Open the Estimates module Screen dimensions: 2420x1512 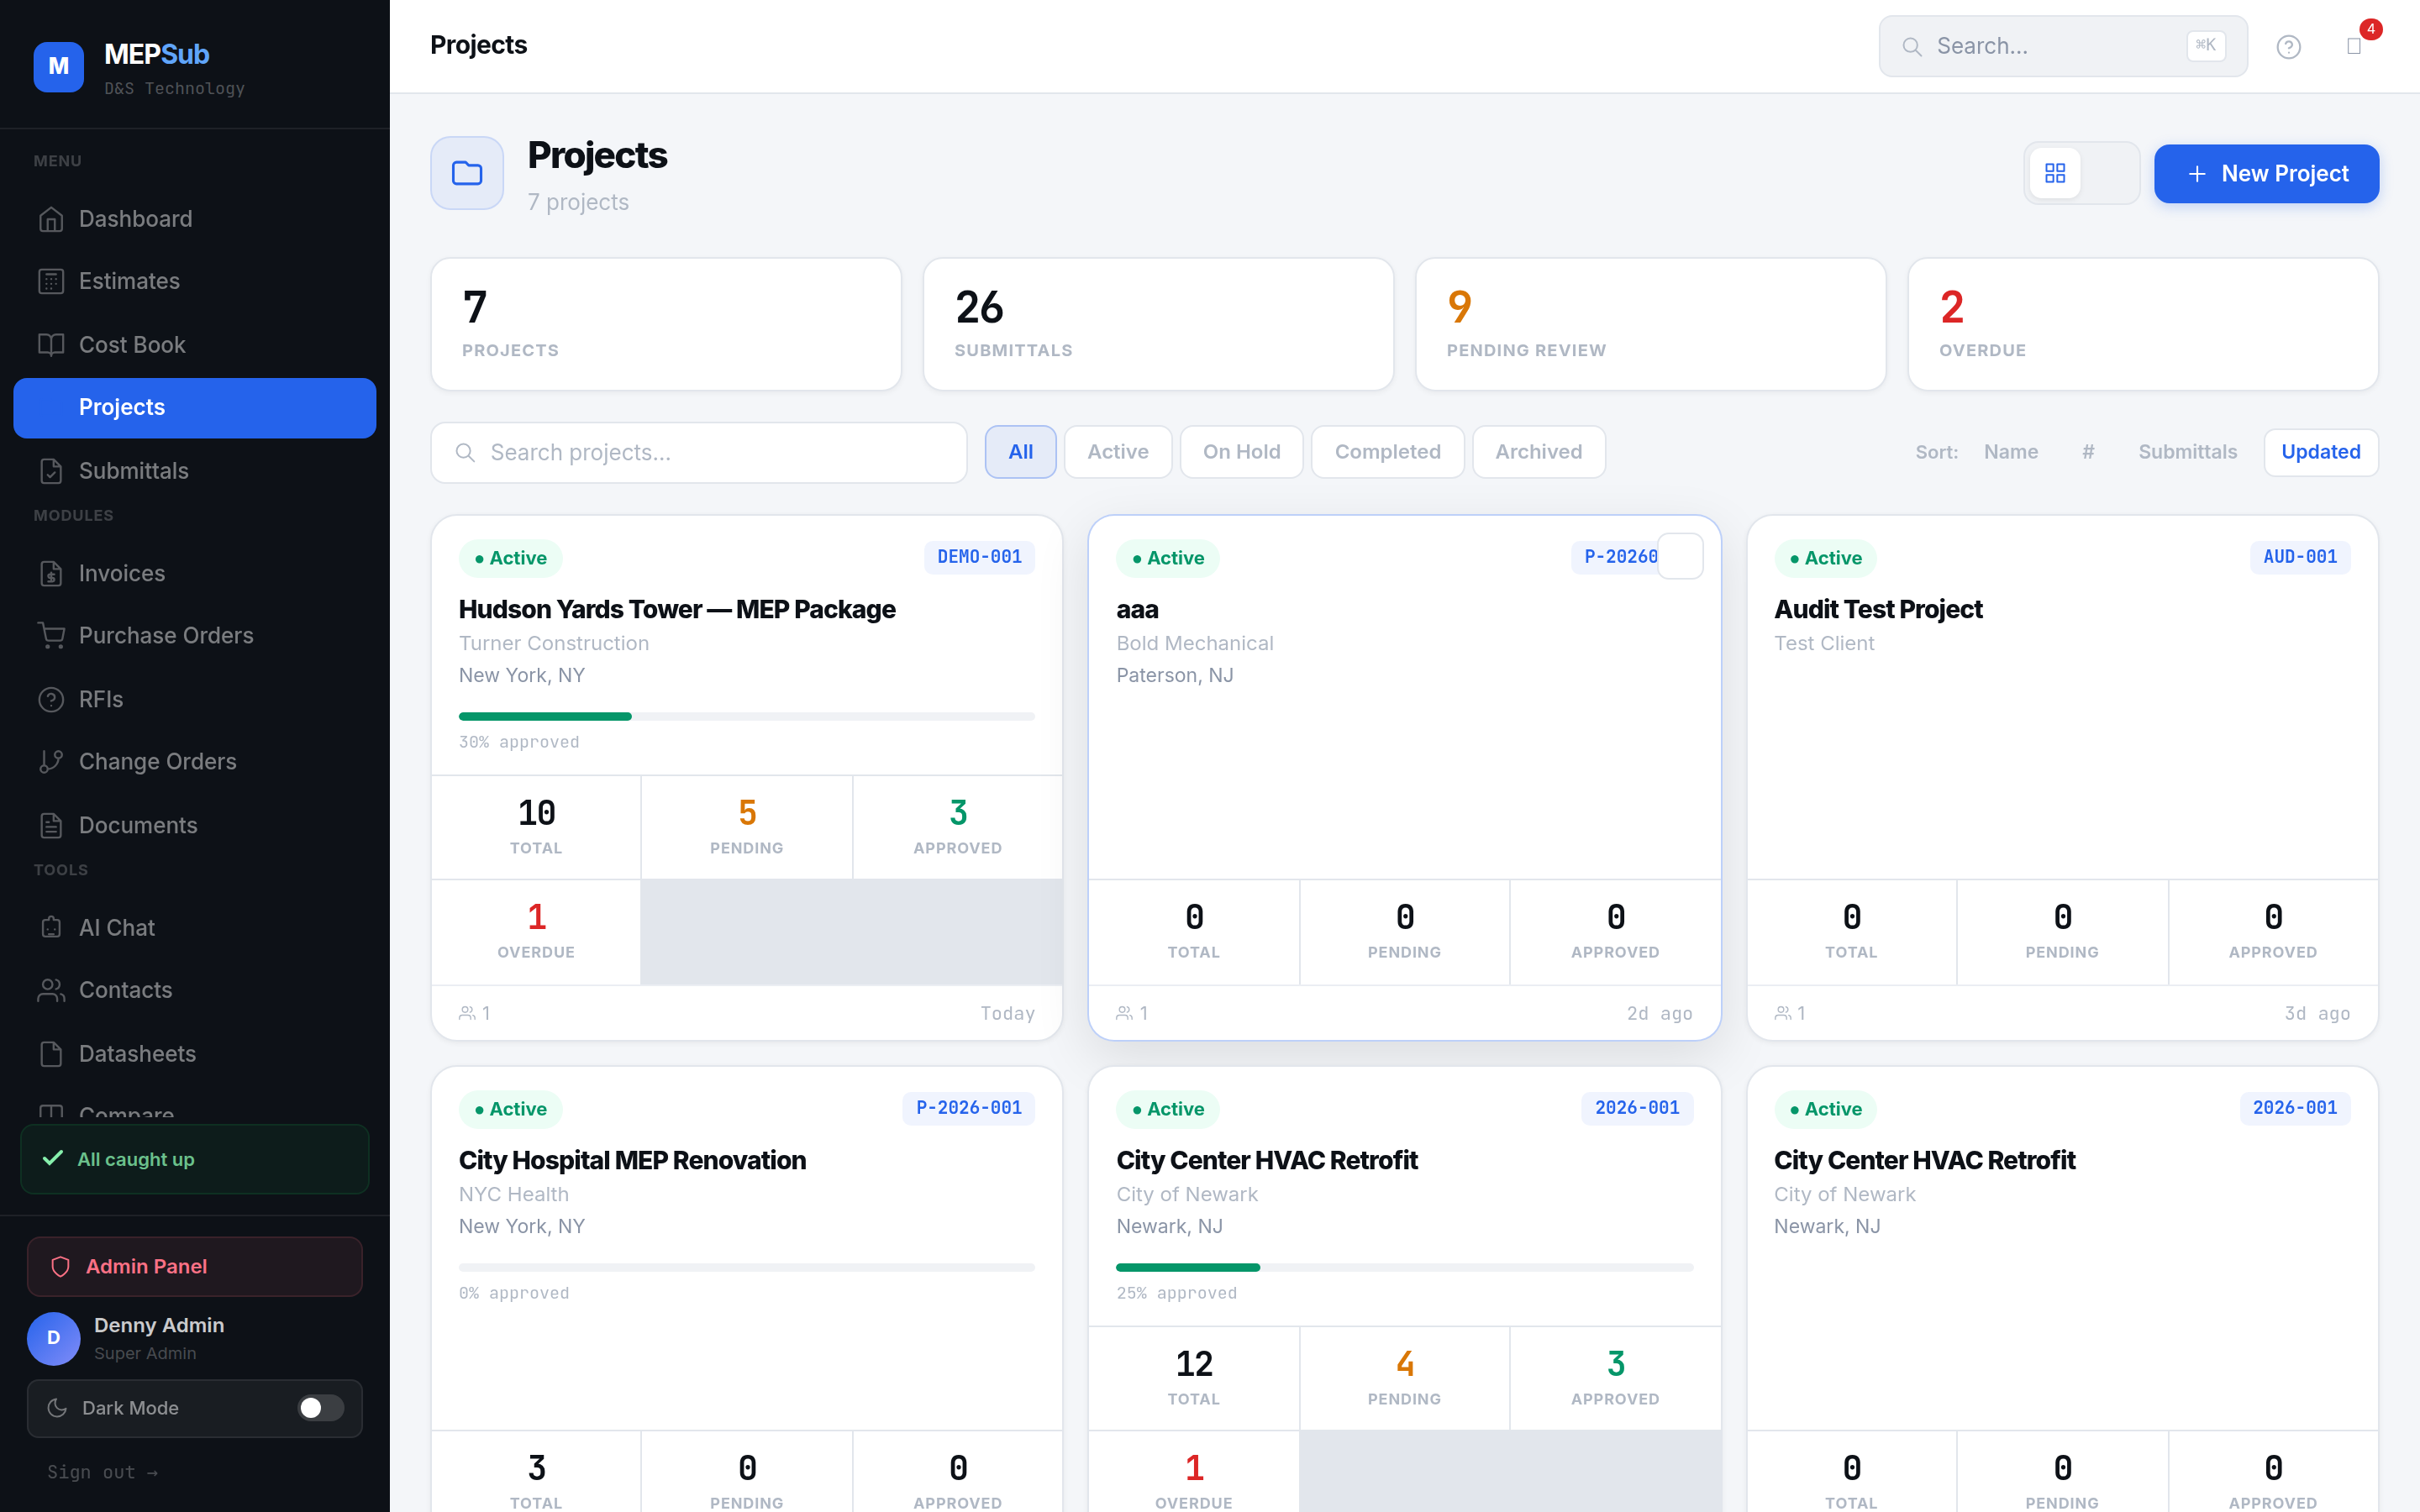click(x=129, y=281)
